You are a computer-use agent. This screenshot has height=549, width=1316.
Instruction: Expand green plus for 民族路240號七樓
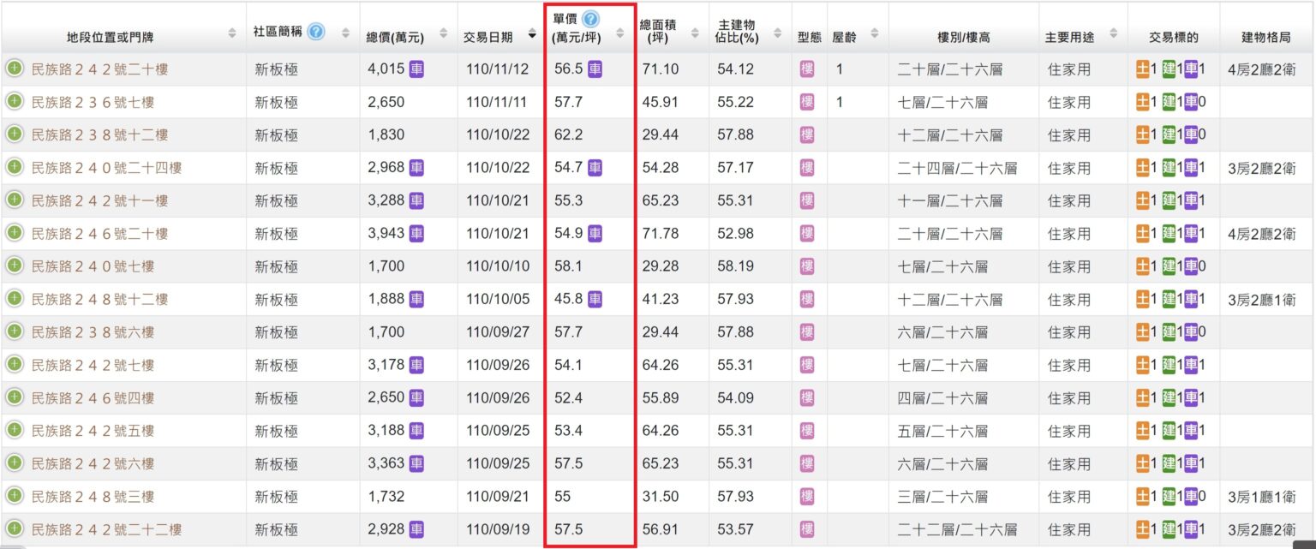(15, 266)
